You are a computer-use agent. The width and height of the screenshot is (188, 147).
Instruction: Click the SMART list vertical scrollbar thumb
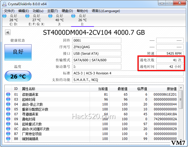181,99
